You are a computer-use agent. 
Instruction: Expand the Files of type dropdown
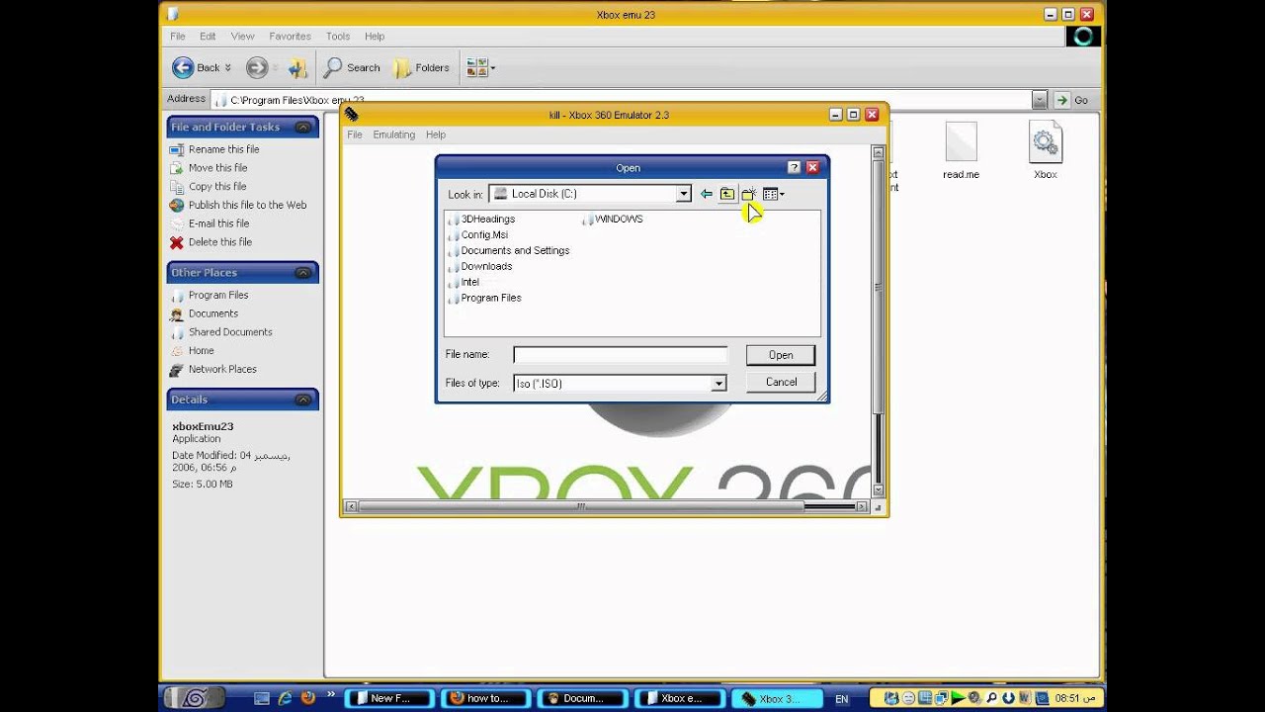pos(718,383)
